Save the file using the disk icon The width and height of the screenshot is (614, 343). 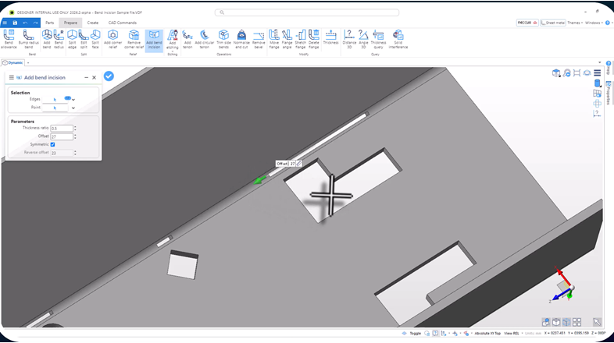tap(15, 23)
